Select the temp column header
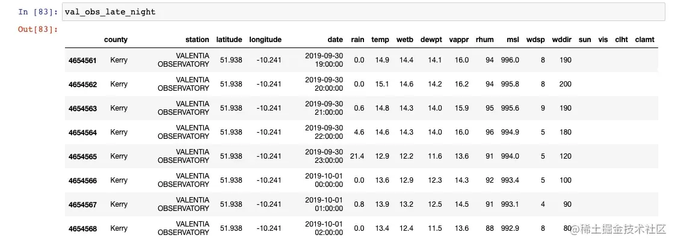The width and height of the screenshot is (675, 244). [380, 40]
